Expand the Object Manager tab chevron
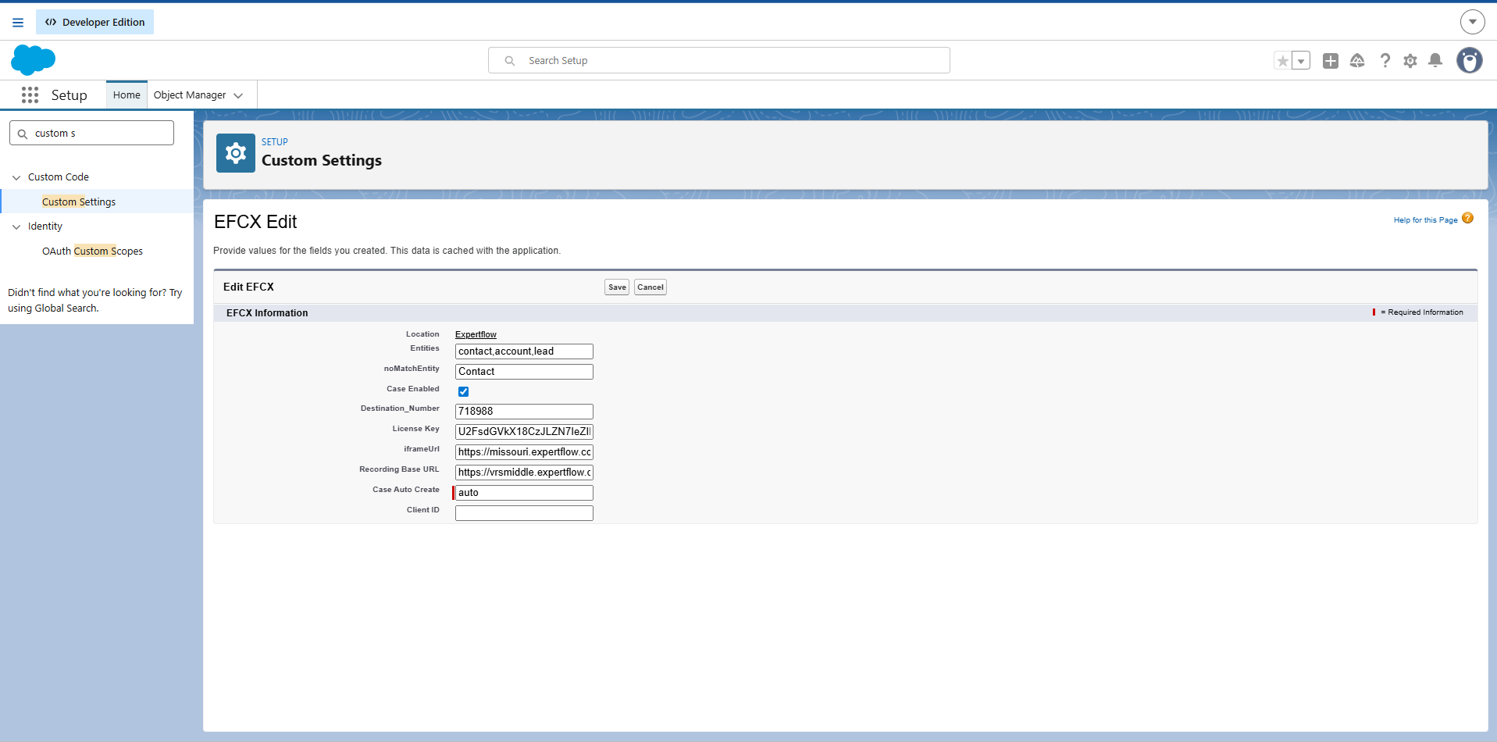1497x742 pixels. (x=238, y=95)
